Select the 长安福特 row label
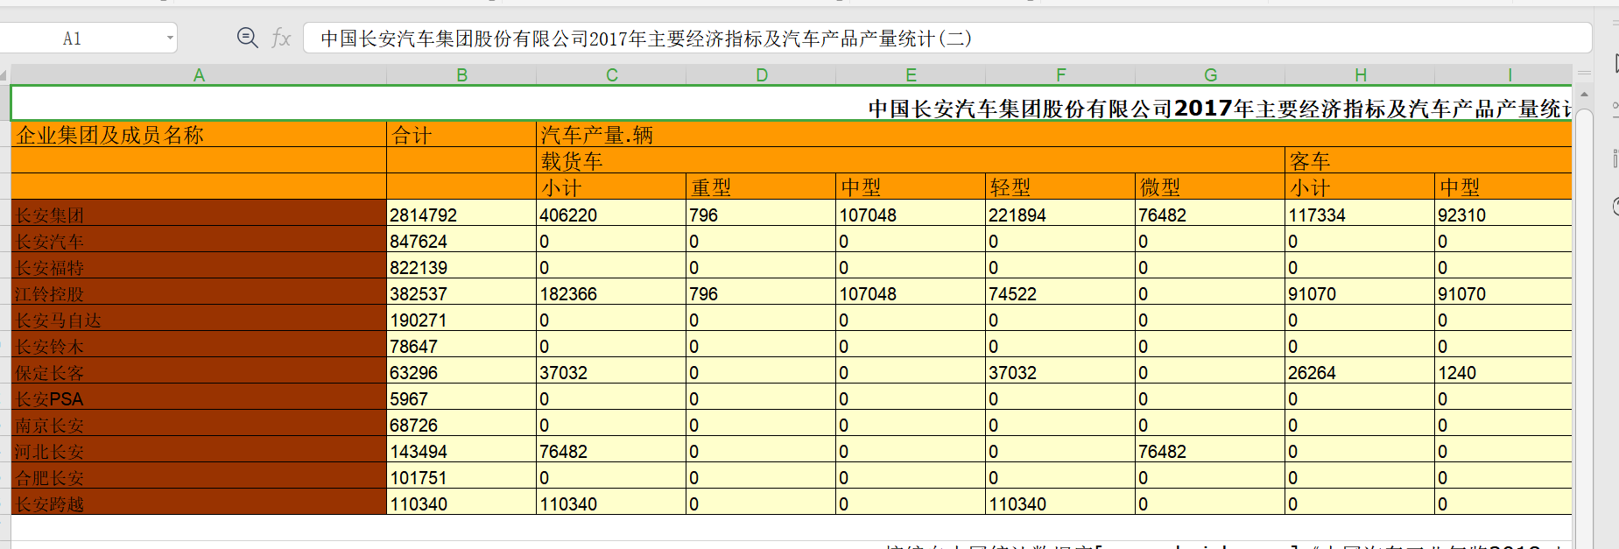This screenshot has width=1619, height=549. (x=199, y=266)
